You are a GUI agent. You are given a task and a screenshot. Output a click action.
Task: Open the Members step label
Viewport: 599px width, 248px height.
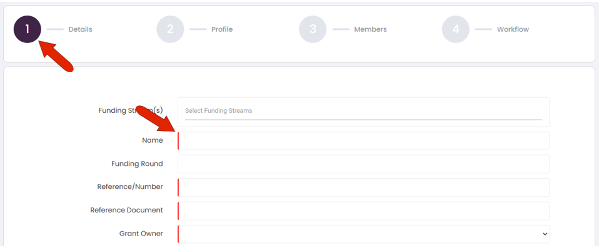tap(370, 29)
